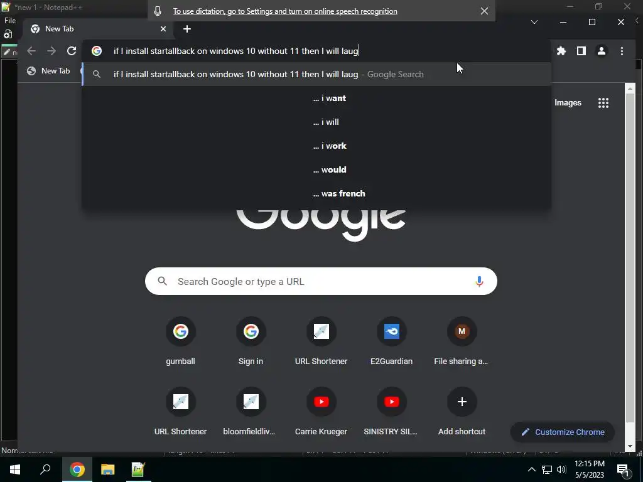Open the SINISTRY SIL YouTube shortcut
This screenshot has height=482, width=643.
tap(392, 412)
